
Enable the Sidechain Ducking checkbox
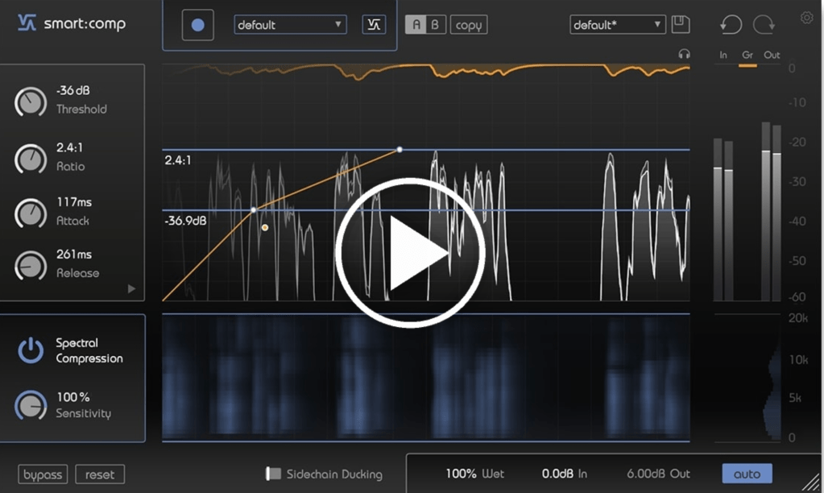(274, 474)
